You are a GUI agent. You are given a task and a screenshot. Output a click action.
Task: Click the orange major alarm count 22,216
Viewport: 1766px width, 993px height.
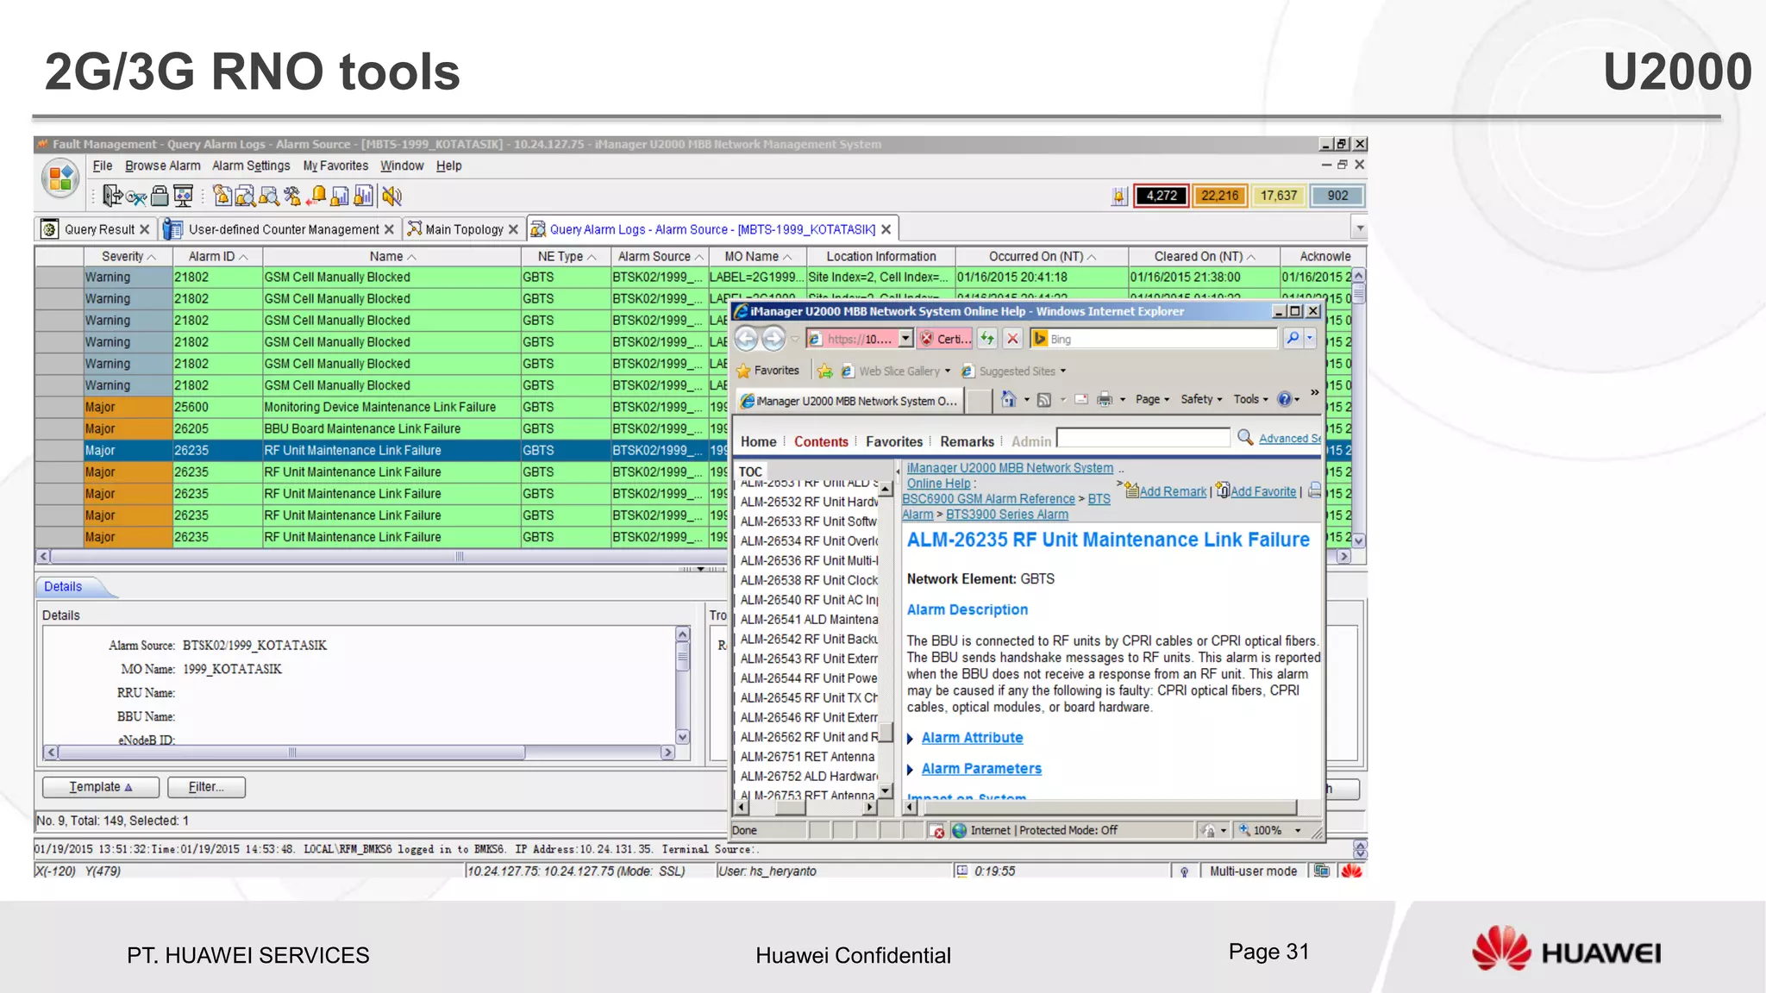tap(1219, 196)
